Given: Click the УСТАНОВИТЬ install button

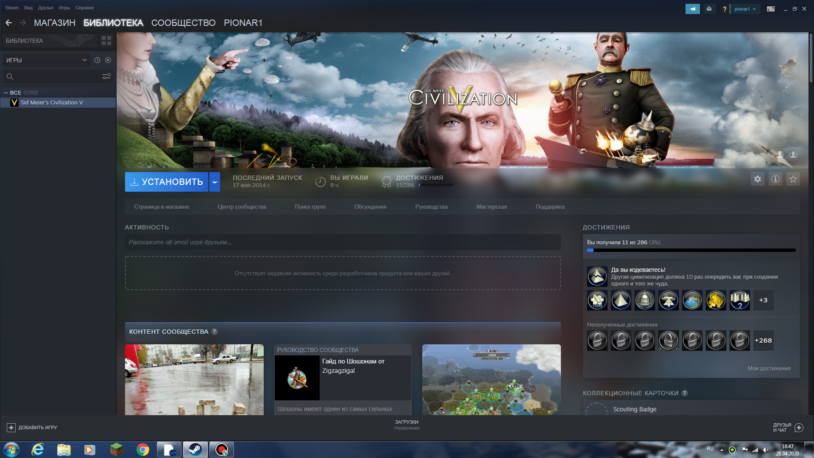Looking at the screenshot, I should tap(167, 182).
